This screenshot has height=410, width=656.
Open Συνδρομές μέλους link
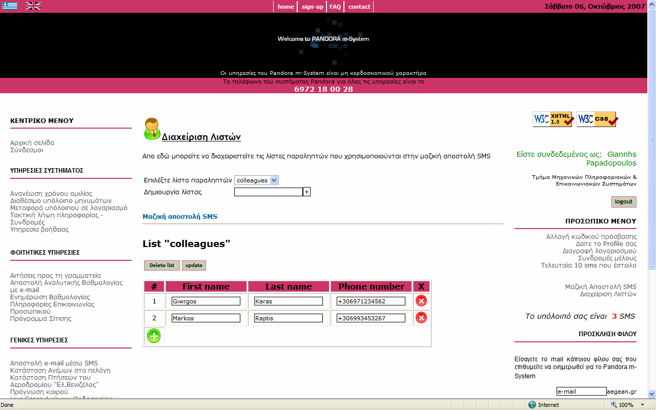[x=607, y=258]
